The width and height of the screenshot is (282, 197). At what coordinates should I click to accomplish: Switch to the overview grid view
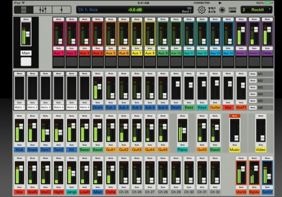point(24,10)
